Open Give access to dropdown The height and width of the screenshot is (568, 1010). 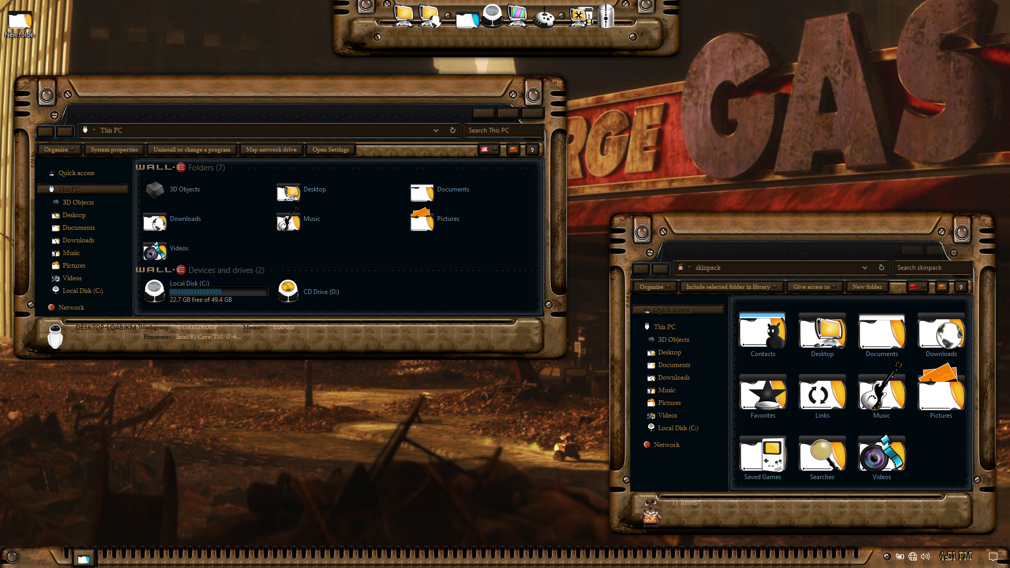[x=814, y=287]
